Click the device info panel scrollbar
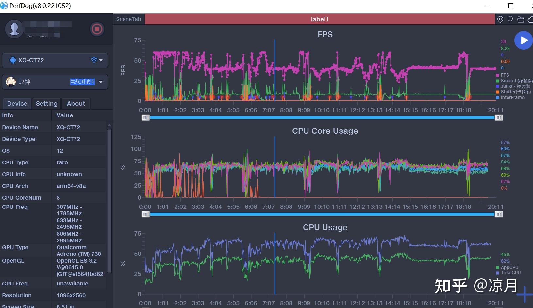533x308 pixels. point(109,201)
